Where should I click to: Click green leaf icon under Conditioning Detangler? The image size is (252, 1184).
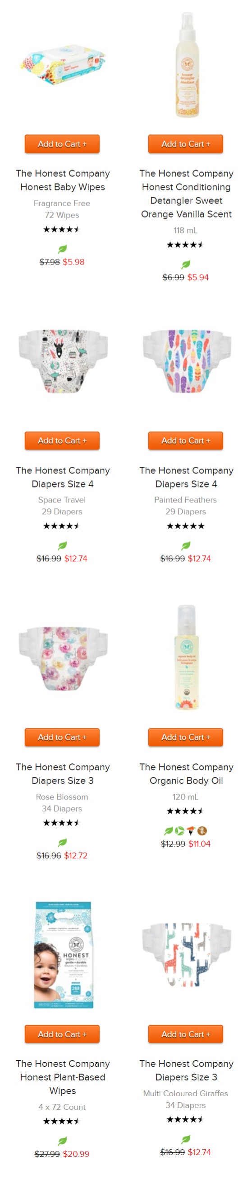(x=186, y=264)
